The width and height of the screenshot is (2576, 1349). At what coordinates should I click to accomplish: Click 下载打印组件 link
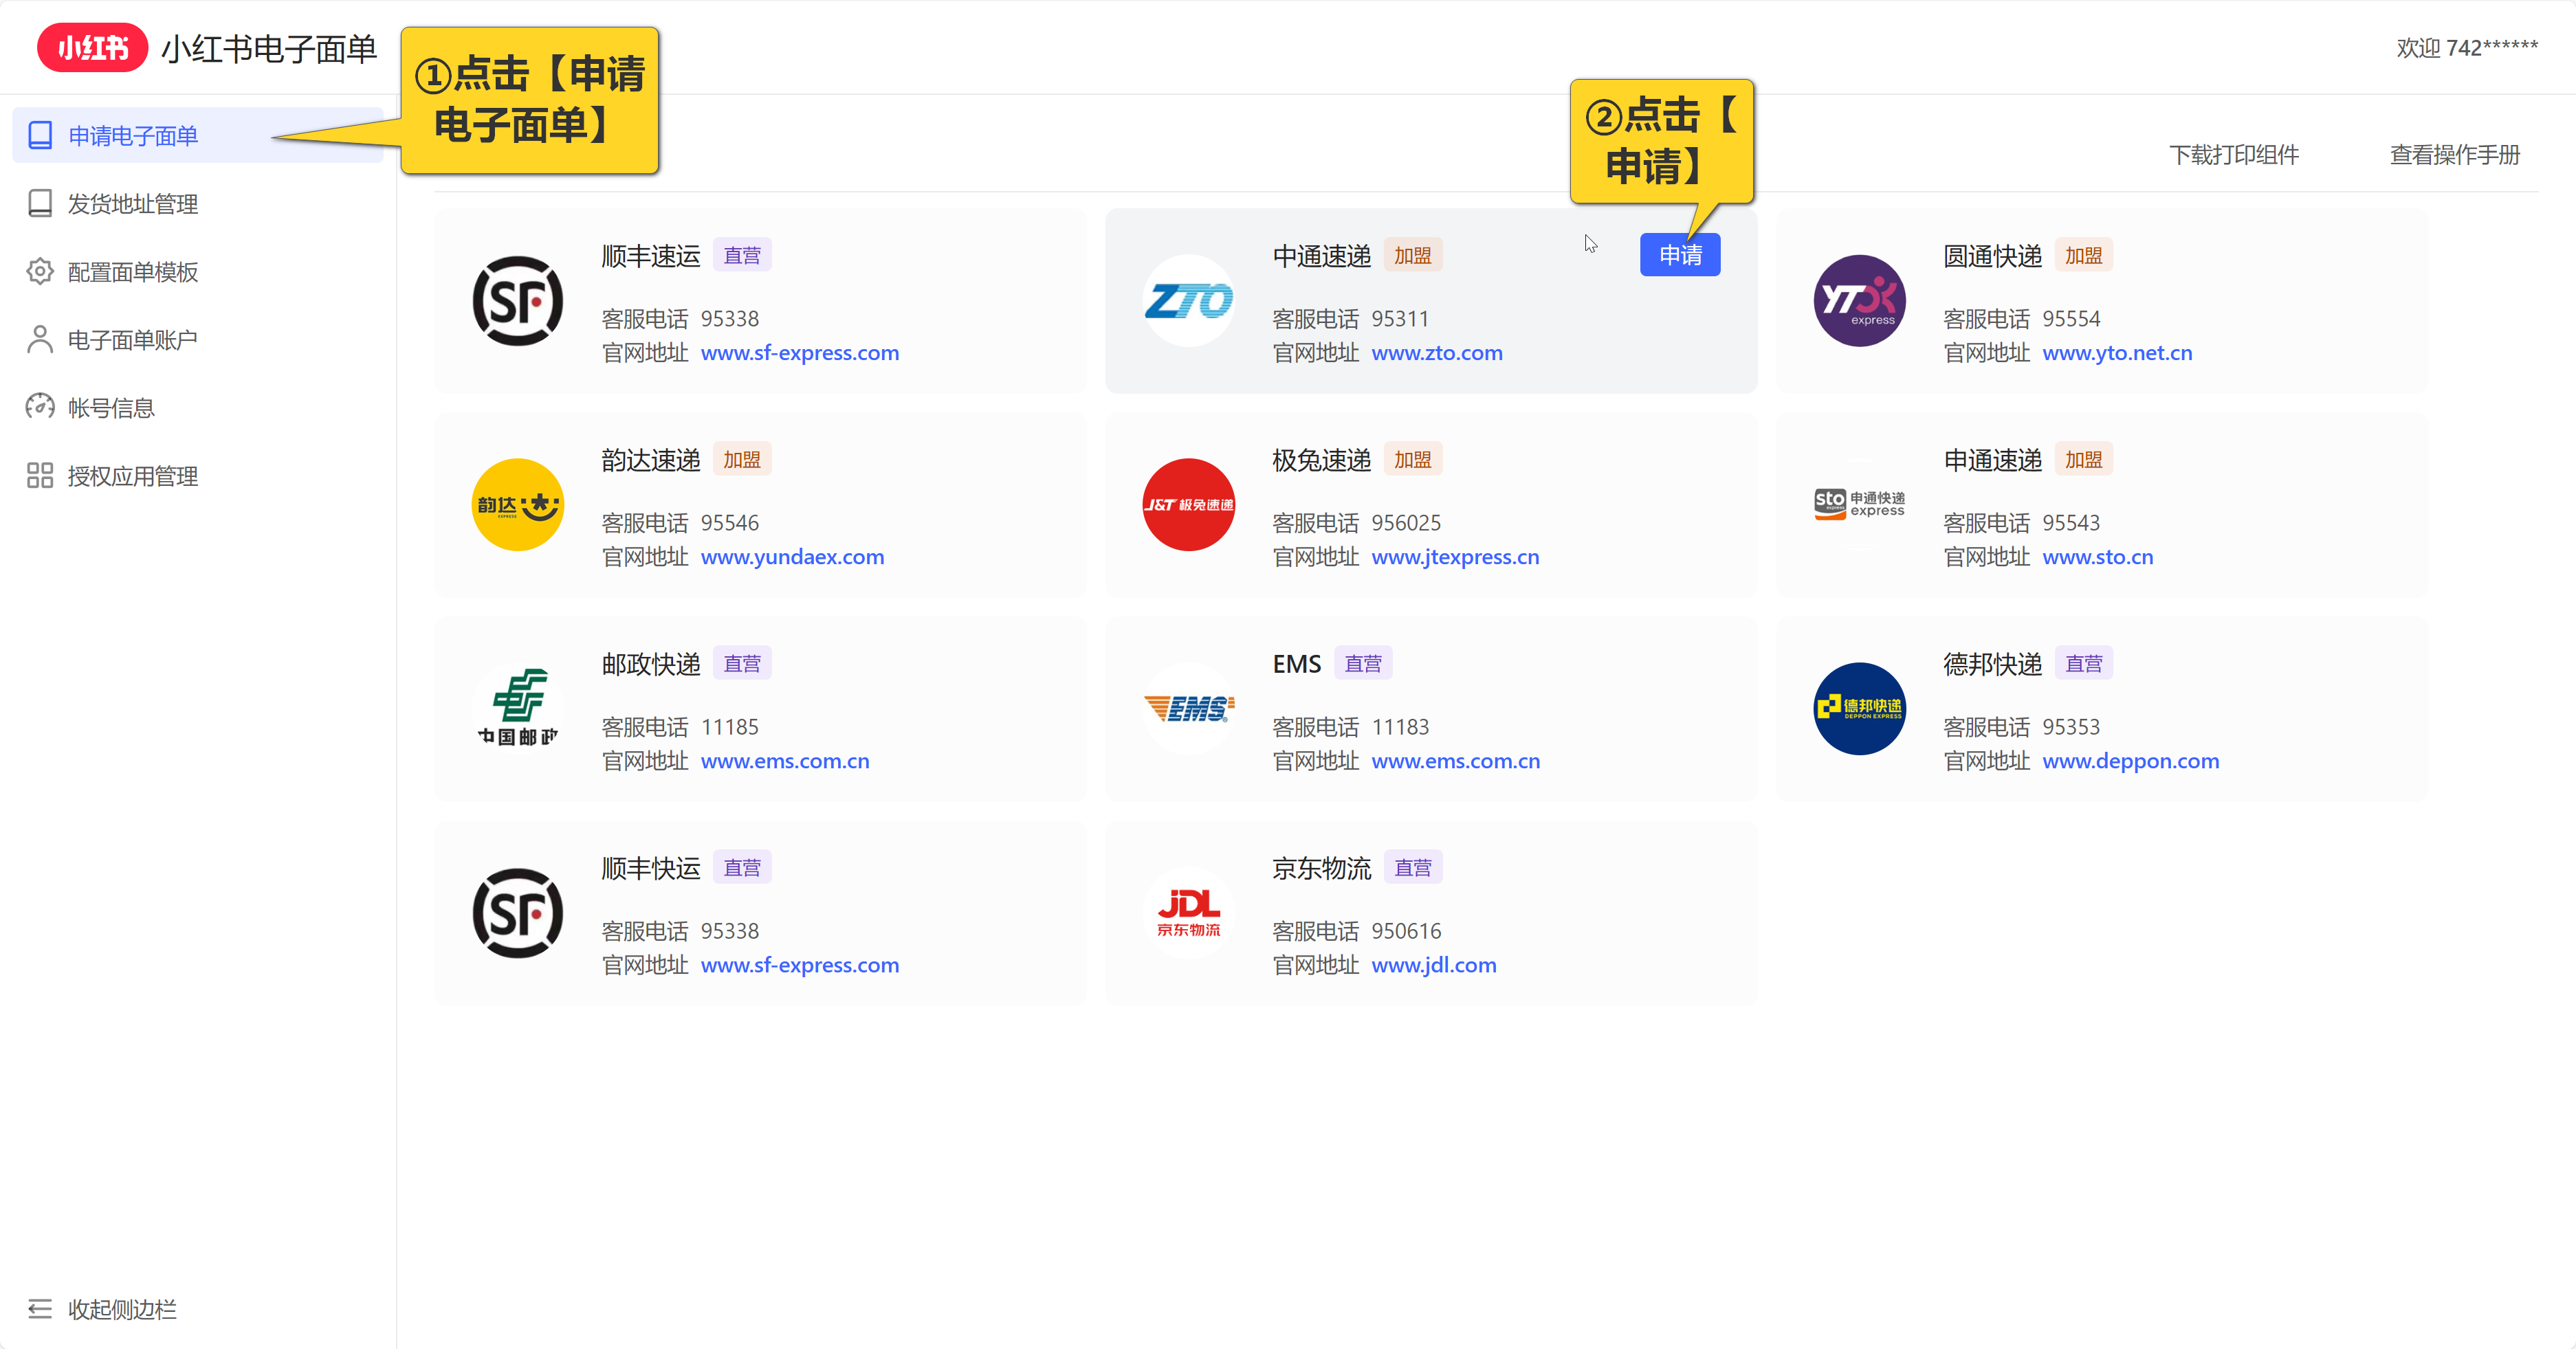[x=2233, y=155]
